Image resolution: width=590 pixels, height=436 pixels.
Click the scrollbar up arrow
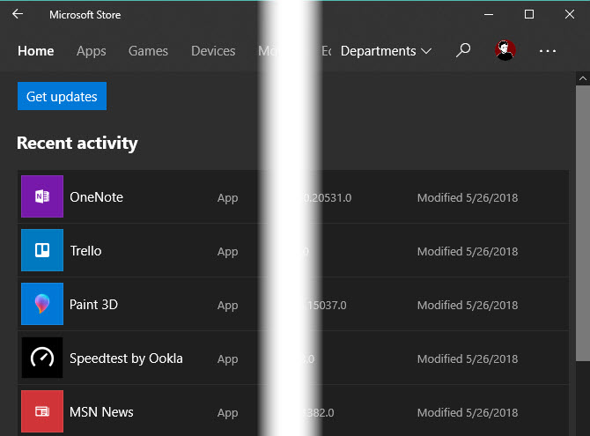pos(583,78)
